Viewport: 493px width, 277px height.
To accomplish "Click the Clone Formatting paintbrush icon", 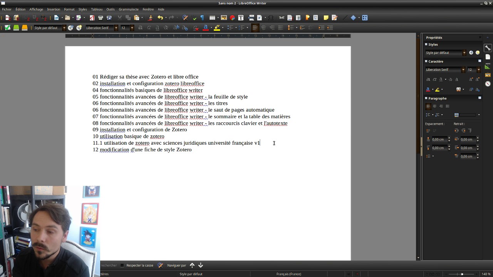I will (x=150, y=18).
